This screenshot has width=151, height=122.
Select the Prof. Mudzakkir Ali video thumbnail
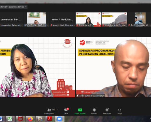[x=139, y=20]
